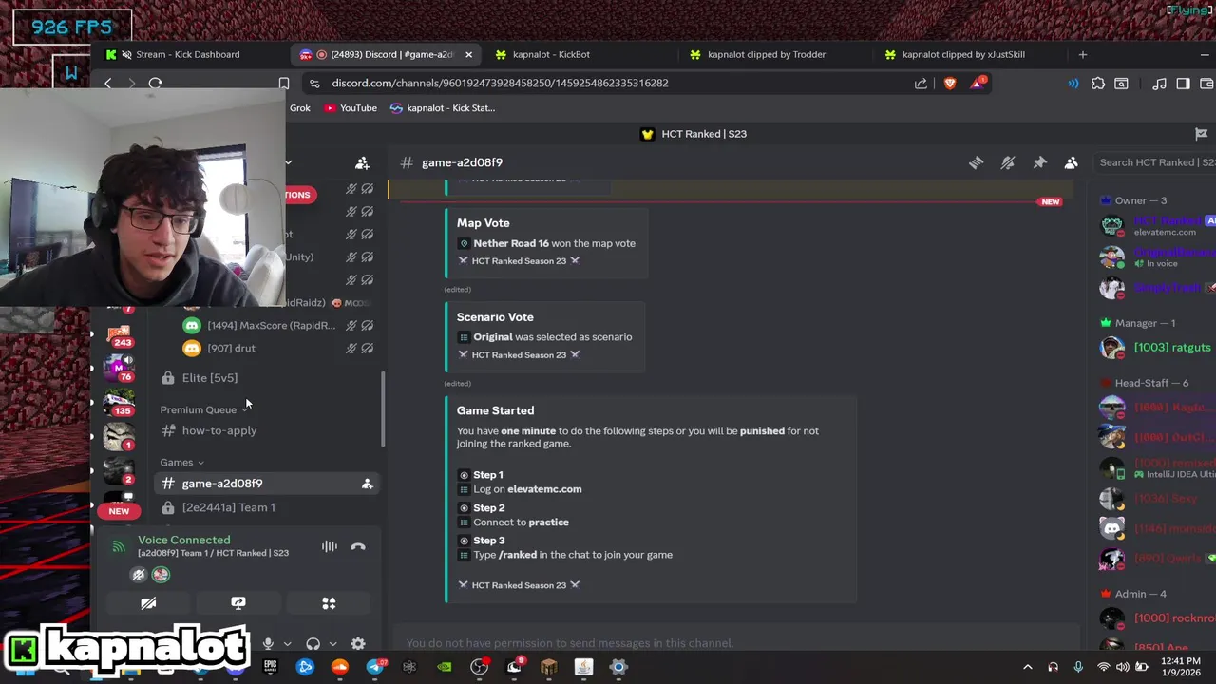1216x684 pixels.
Task: Bookmark this page icon
Action: (x=283, y=84)
